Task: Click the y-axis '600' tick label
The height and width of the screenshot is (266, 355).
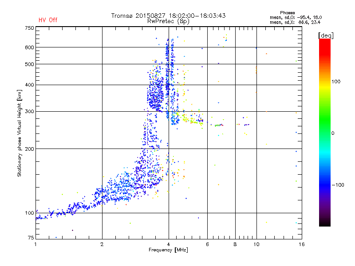Action: pos(29,47)
